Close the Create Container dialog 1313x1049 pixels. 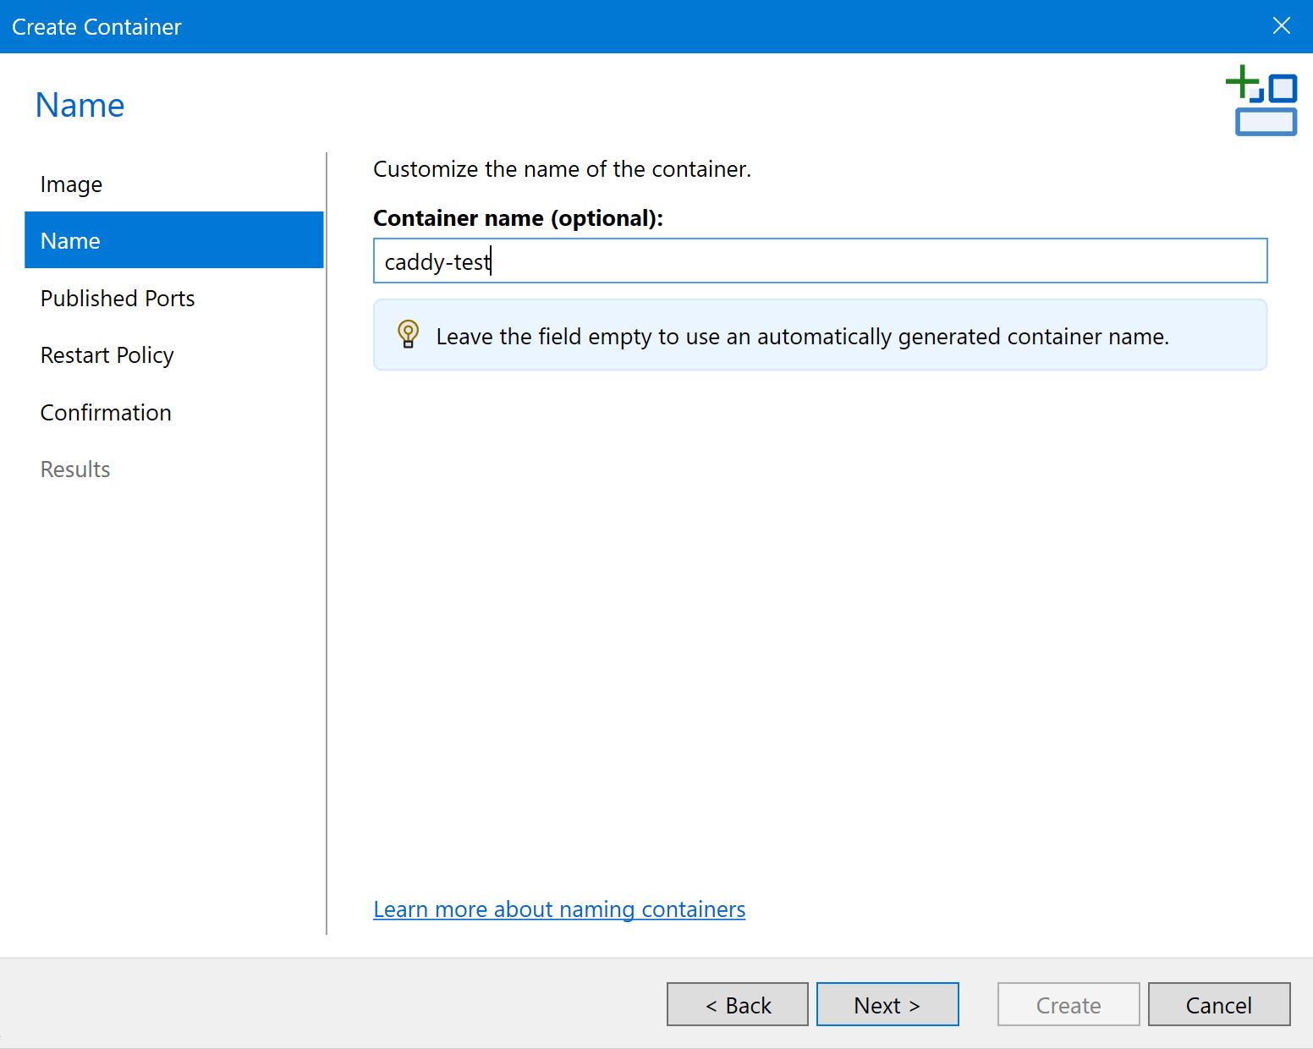1281,26
